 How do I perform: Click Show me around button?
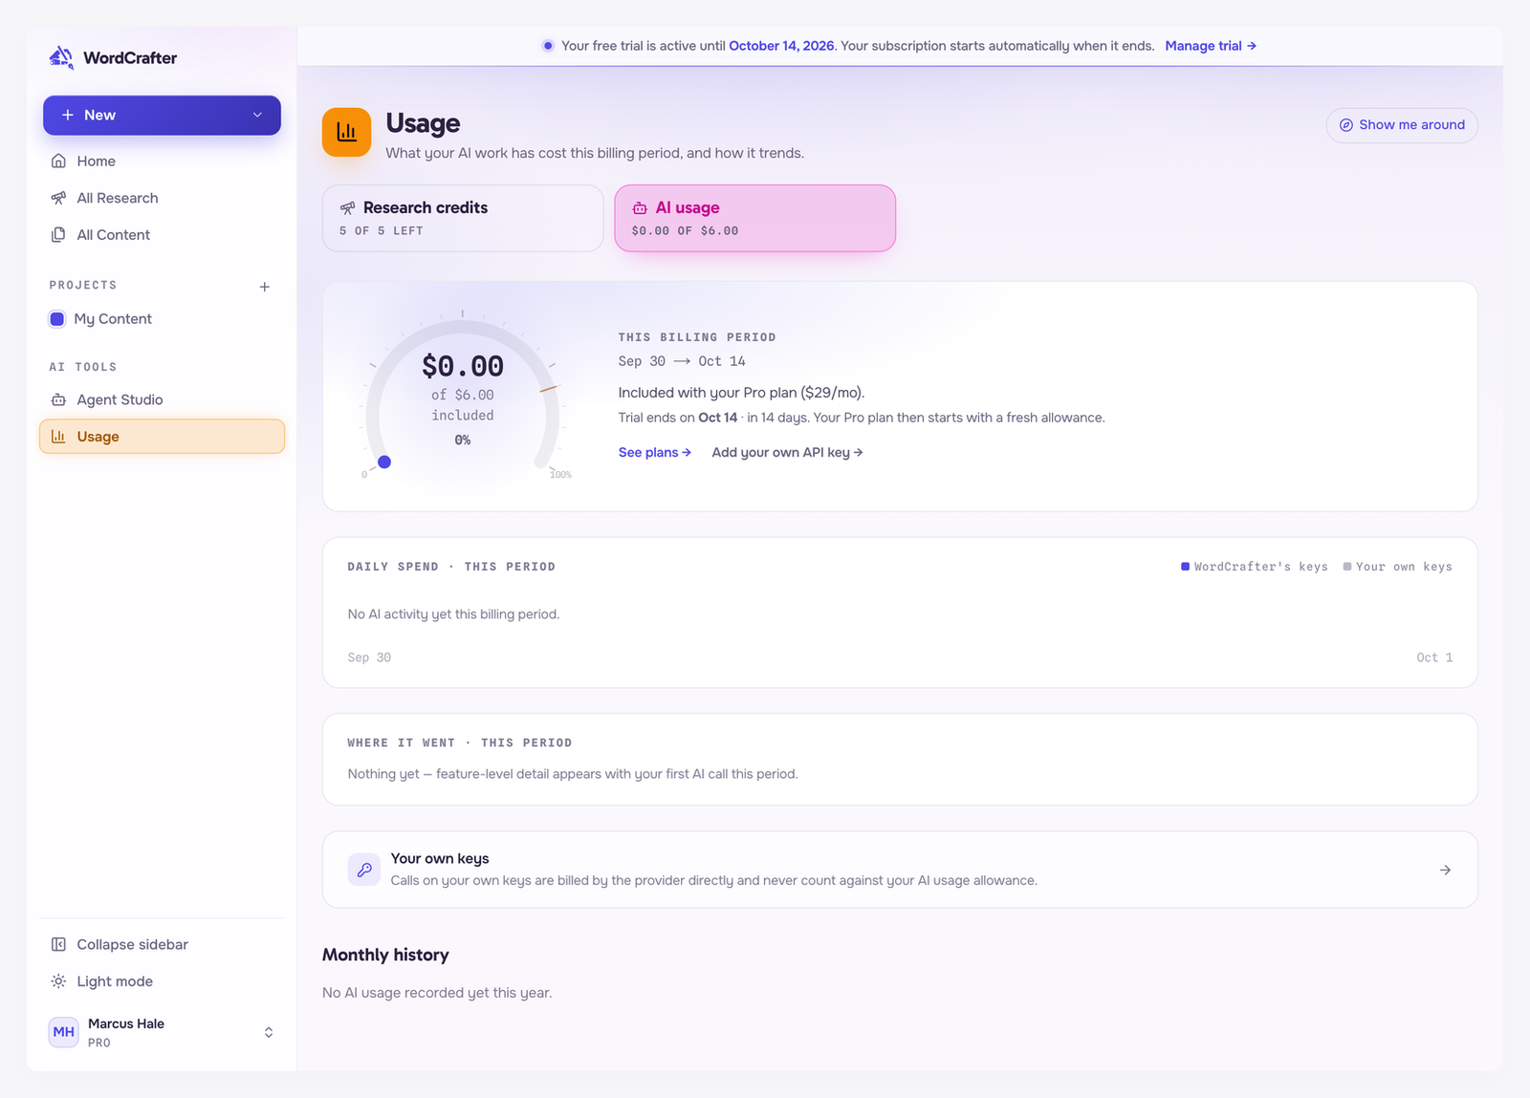click(x=1402, y=125)
